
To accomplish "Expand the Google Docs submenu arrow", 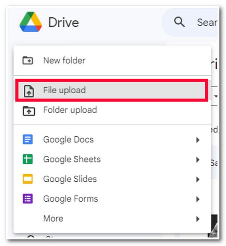I will pyautogui.click(x=198, y=140).
